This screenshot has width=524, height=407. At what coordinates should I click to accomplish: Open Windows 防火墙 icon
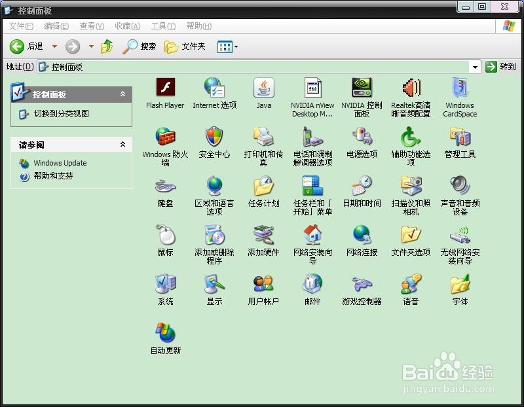(166, 137)
